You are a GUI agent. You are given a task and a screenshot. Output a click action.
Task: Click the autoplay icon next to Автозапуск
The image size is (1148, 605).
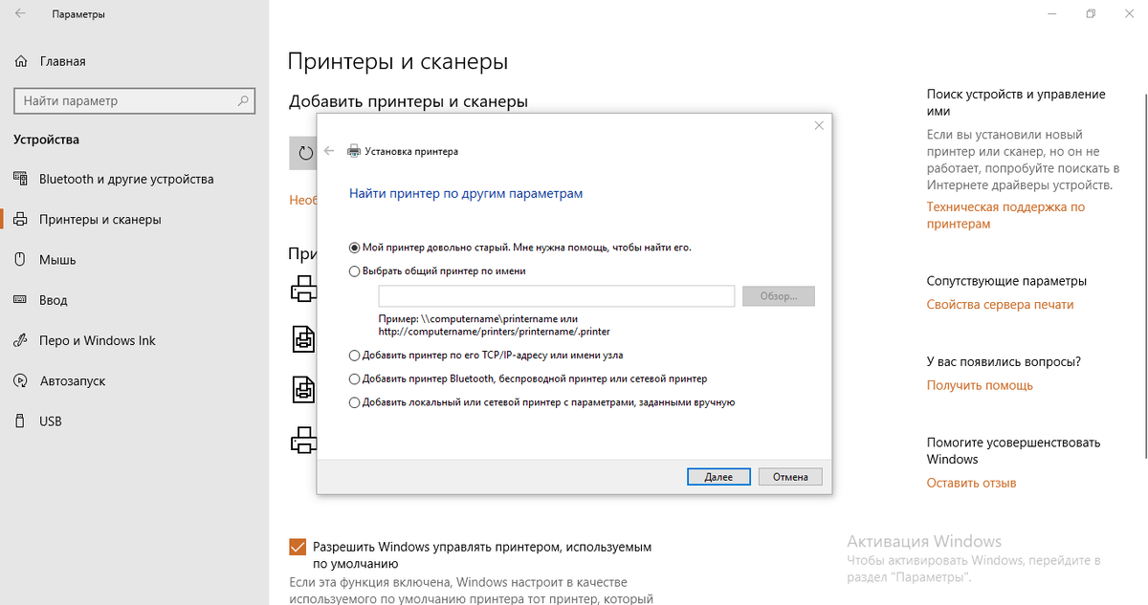21,380
